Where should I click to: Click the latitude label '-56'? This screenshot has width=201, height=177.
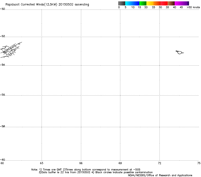[x=2, y=94]
